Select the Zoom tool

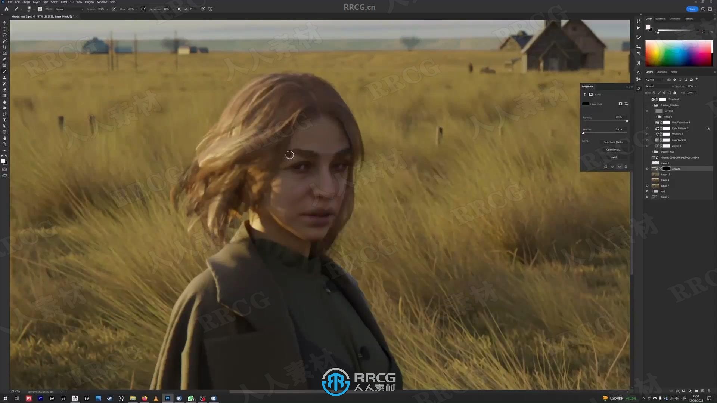4,144
